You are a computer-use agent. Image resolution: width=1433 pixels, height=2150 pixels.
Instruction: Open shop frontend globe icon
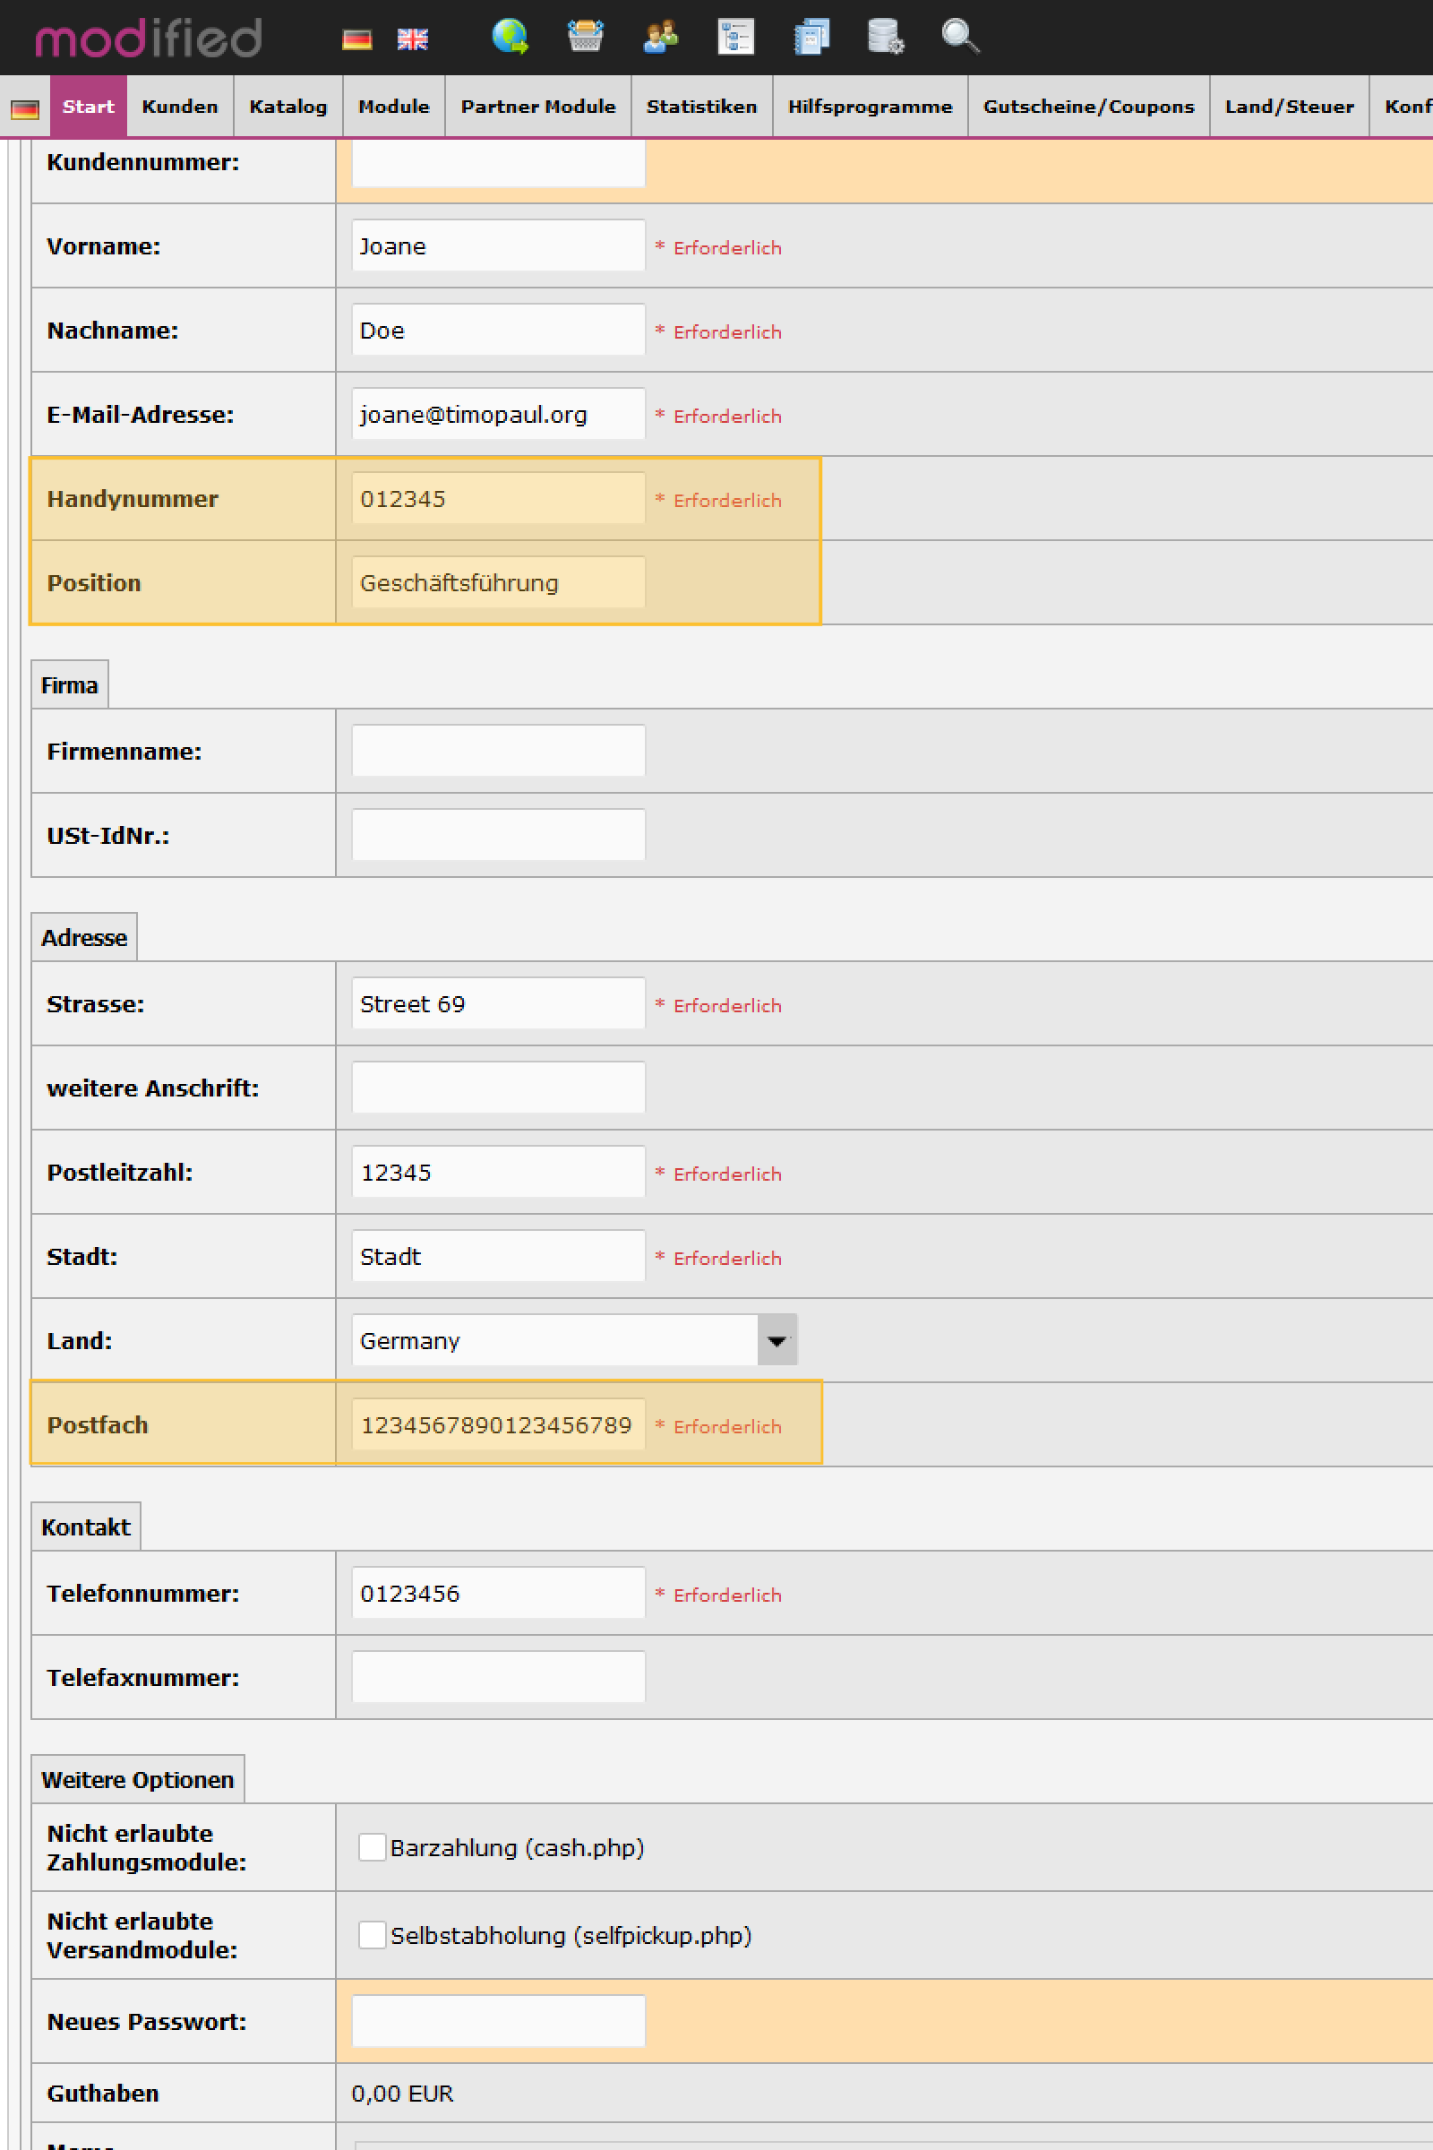(510, 38)
